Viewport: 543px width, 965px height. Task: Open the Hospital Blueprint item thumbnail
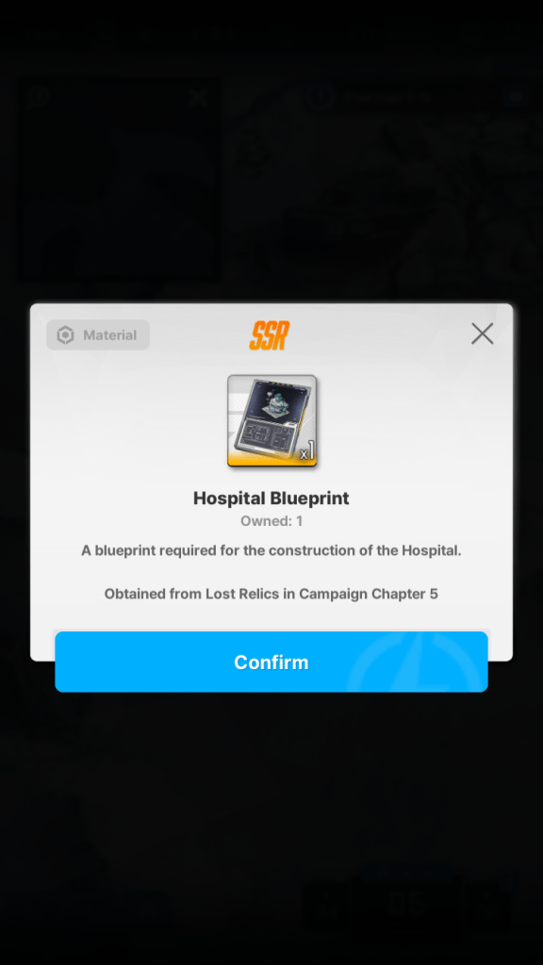pyautogui.click(x=271, y=421)
